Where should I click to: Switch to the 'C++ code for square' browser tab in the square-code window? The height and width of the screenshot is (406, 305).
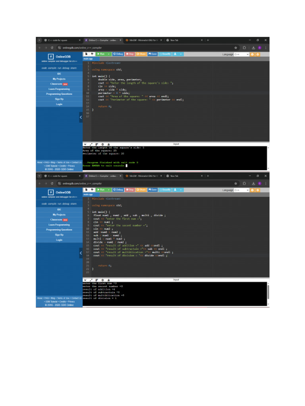pyautogui.click(x=62, y=40)
